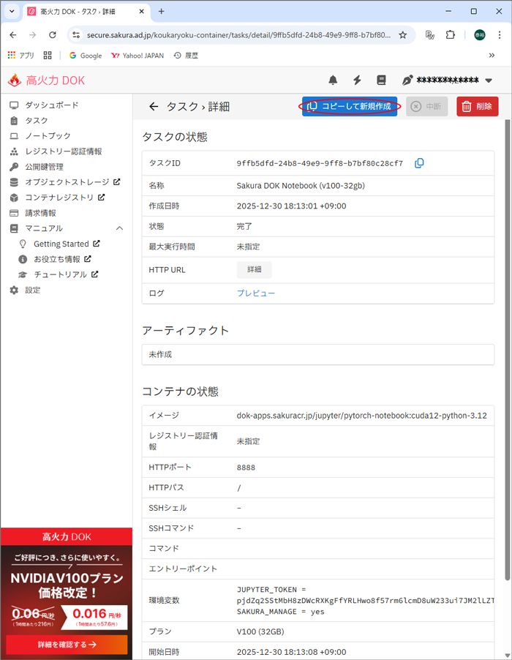This screenshot has width=512, height=660.
Task: Click status value 完了
Action: coord(244,226)
